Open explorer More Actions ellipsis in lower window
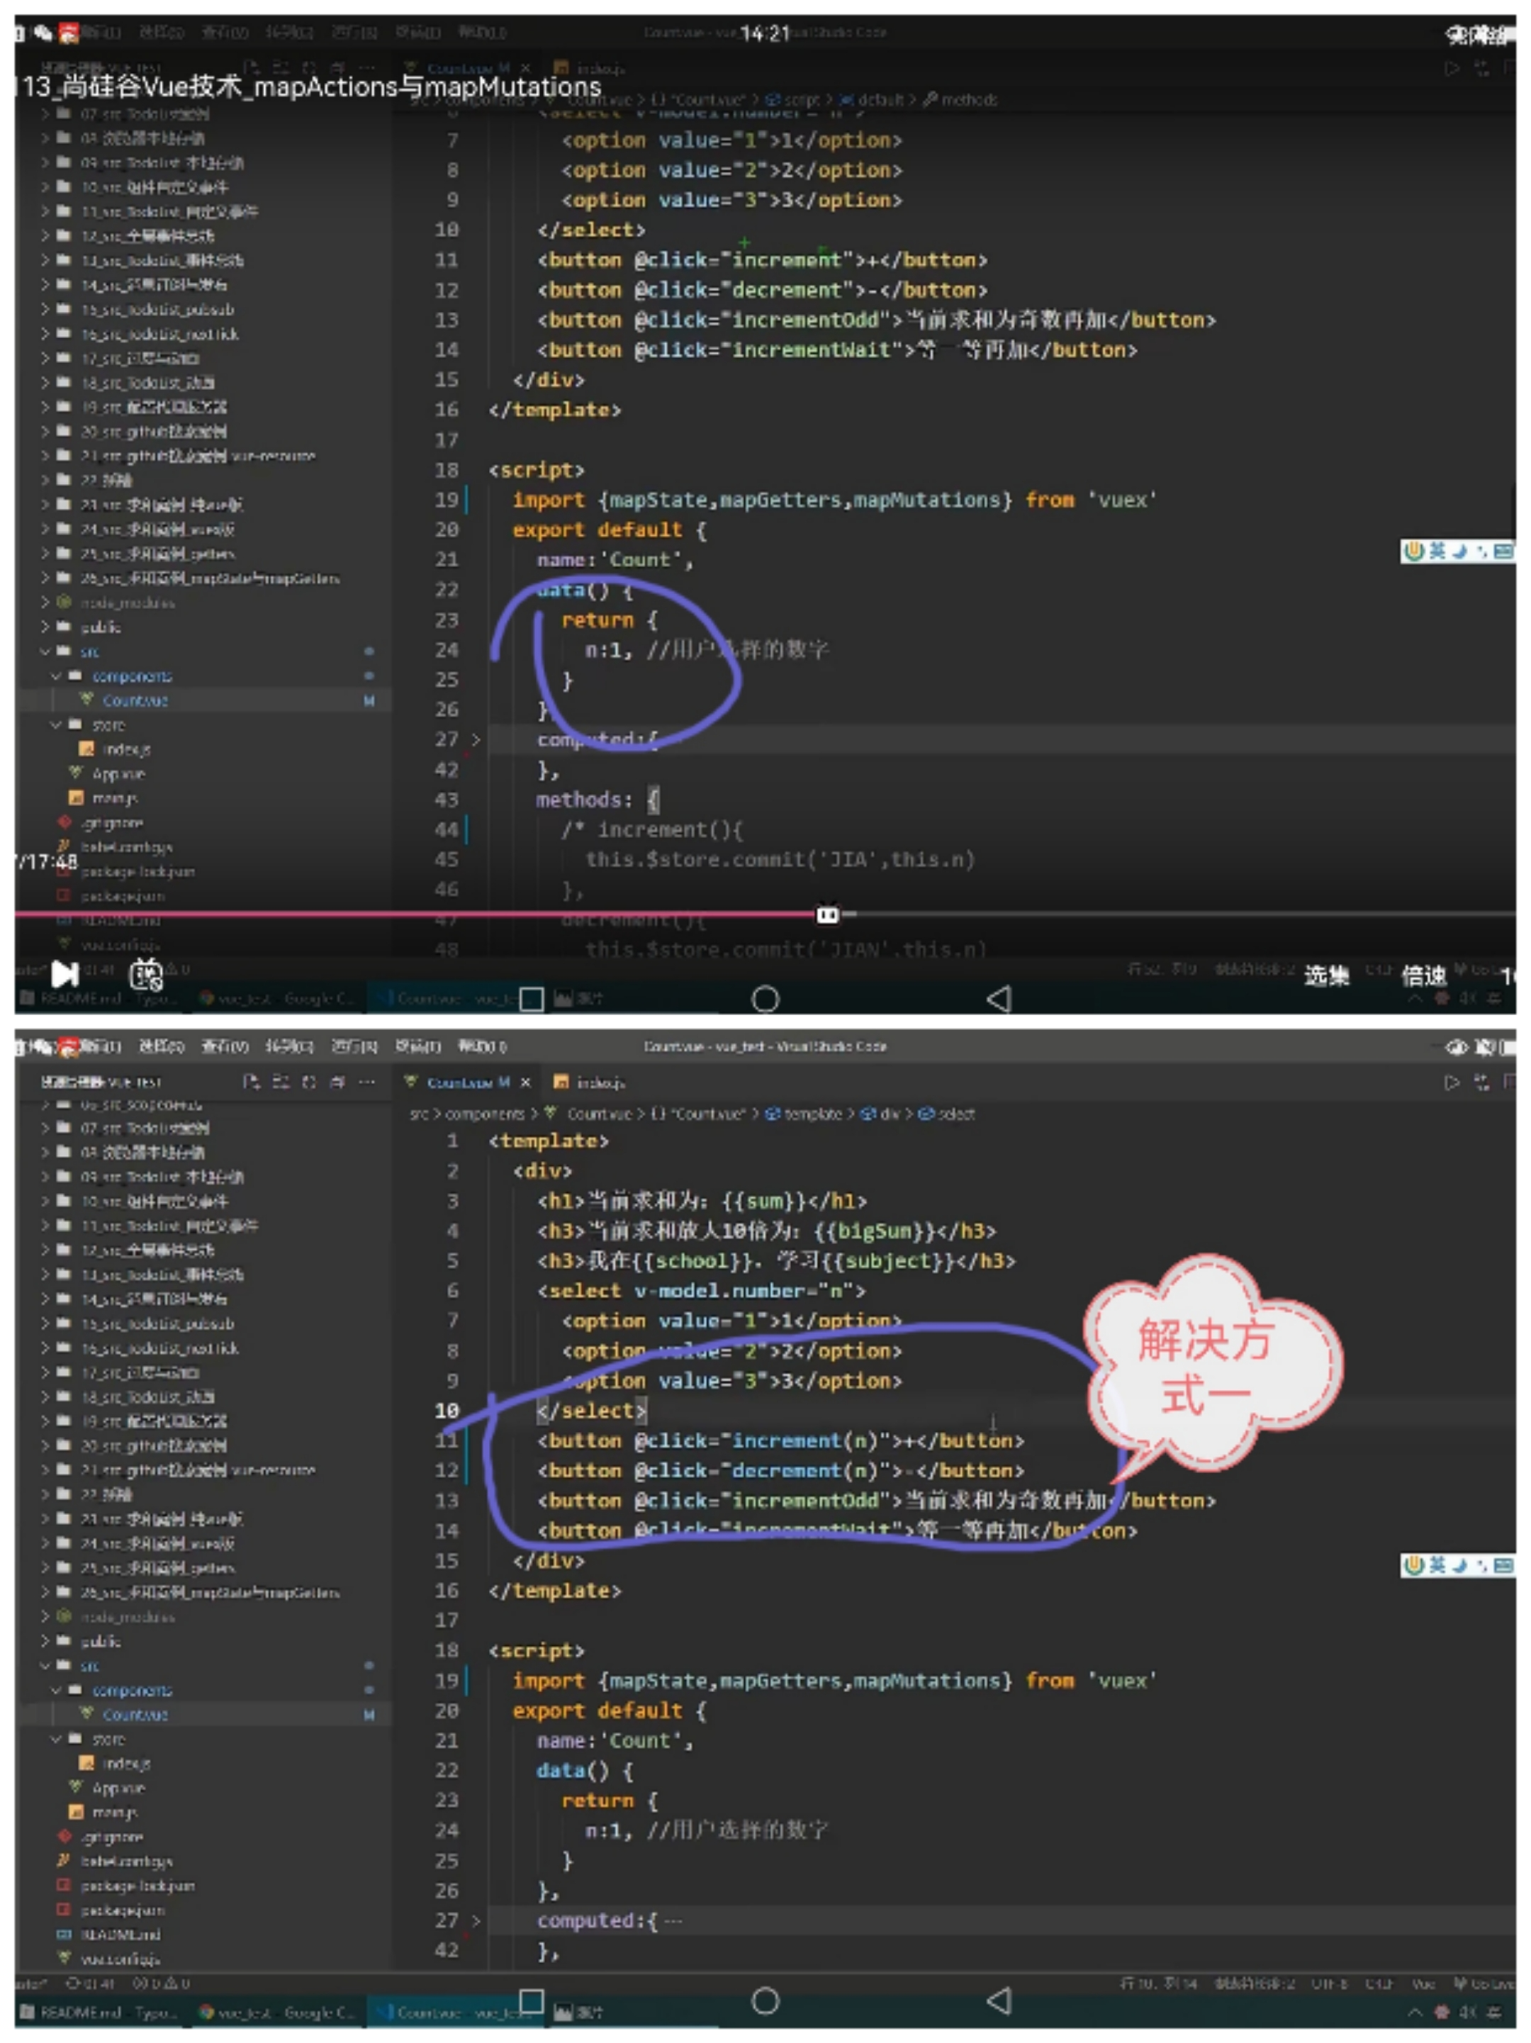The height and width of the screenshot is (2043, 1531). click(368, 1082)
